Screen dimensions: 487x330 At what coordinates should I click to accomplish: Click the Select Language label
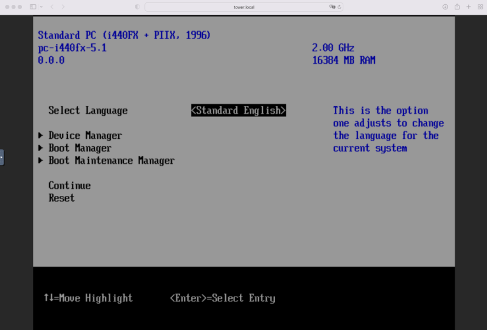point(88,110)
